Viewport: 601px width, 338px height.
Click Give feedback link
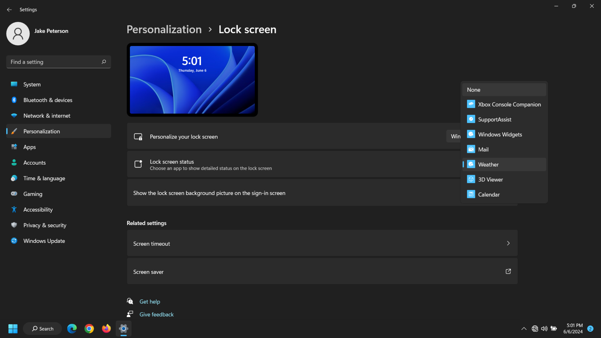click(156, 314)
